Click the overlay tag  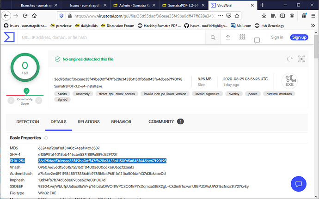tap(234, 94)
